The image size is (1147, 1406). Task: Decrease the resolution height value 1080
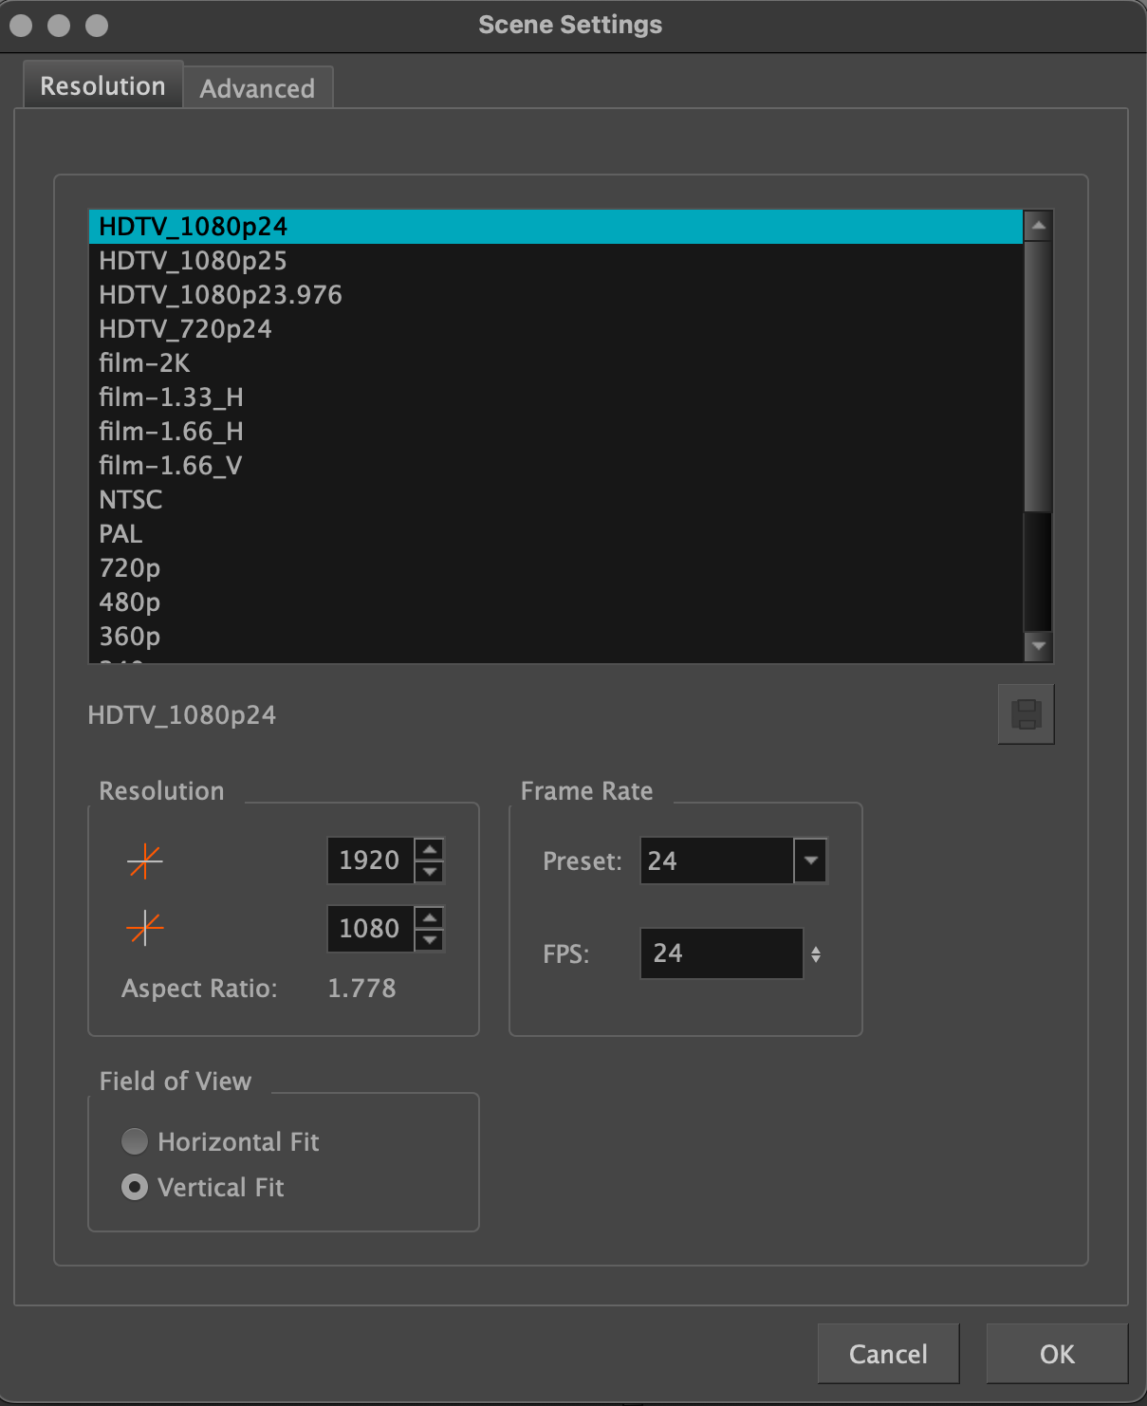tap(430, 939)
